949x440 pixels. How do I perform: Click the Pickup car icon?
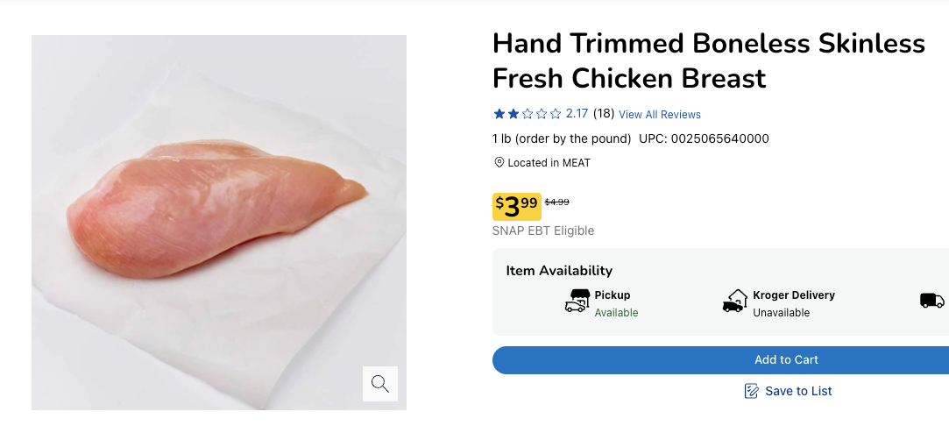(x=577, y=302)
